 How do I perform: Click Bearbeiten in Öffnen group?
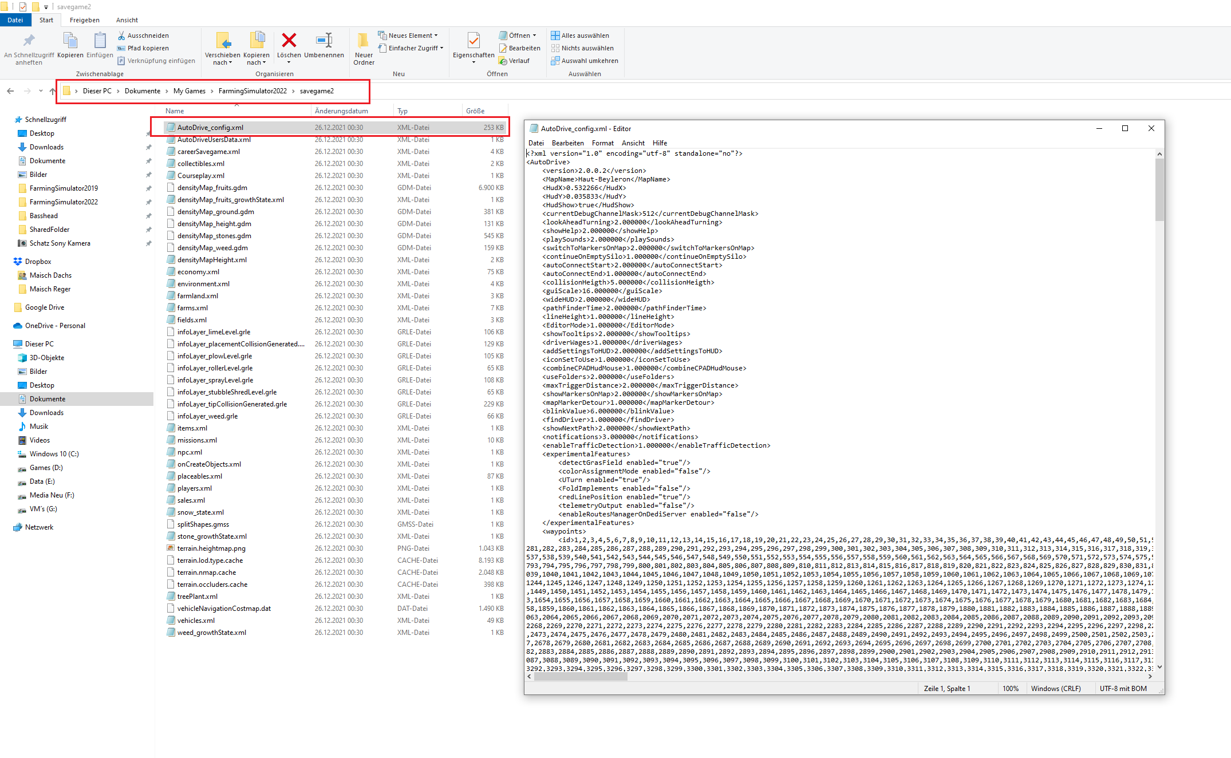coord(520,48)
